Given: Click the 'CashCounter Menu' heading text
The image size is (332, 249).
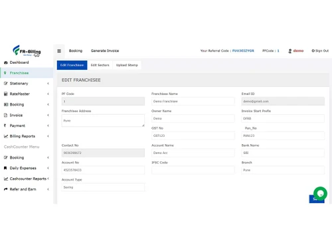Looking at the screenshot, I should [x=21, y=147].
